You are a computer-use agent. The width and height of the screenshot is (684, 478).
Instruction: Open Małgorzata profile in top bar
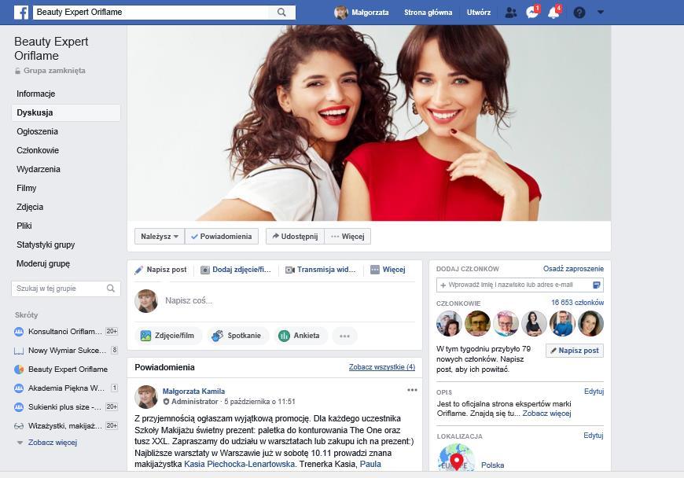point(362,13)
